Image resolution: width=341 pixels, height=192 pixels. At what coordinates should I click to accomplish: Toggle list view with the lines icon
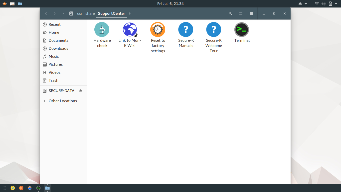(241, 13)
